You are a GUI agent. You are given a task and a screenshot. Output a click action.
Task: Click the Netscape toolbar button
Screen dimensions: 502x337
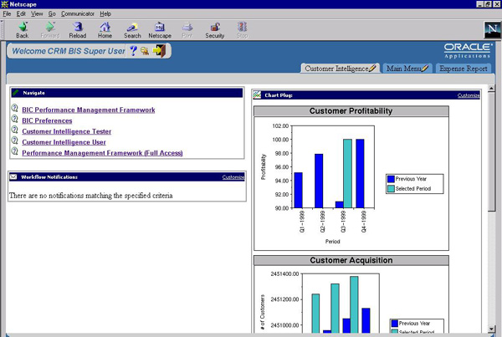point(160,30)
